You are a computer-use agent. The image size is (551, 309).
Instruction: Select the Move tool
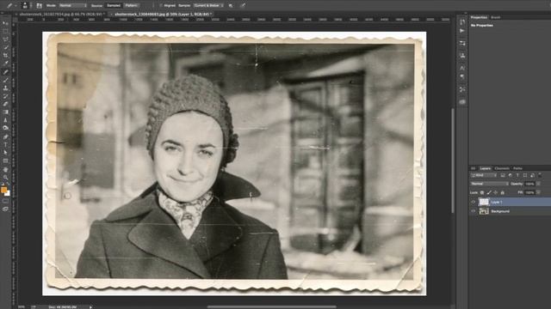[x=5, y=23]
